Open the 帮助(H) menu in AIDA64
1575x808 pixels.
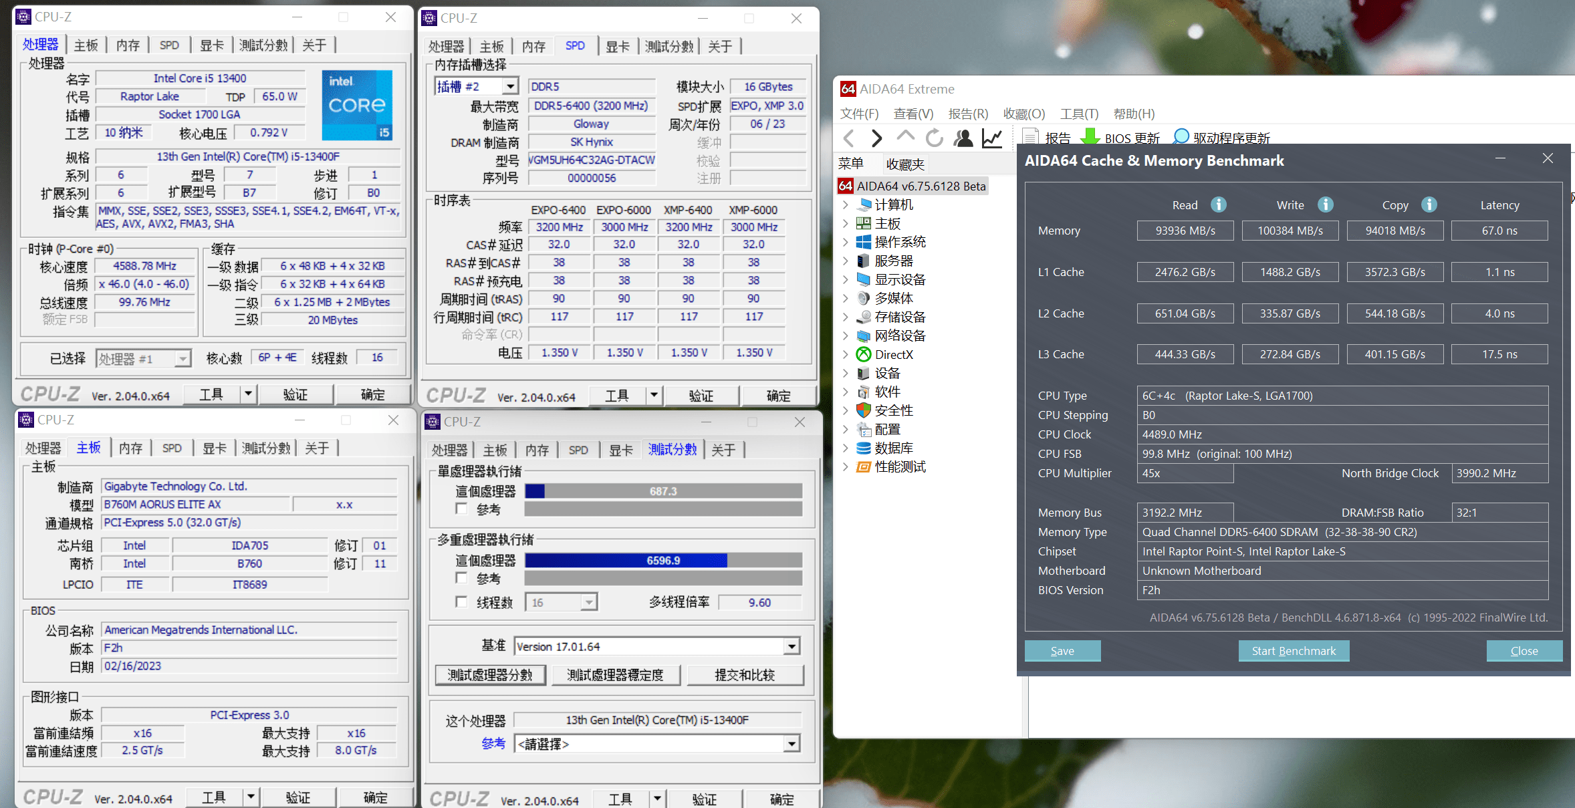click(x=1134, y=114)
